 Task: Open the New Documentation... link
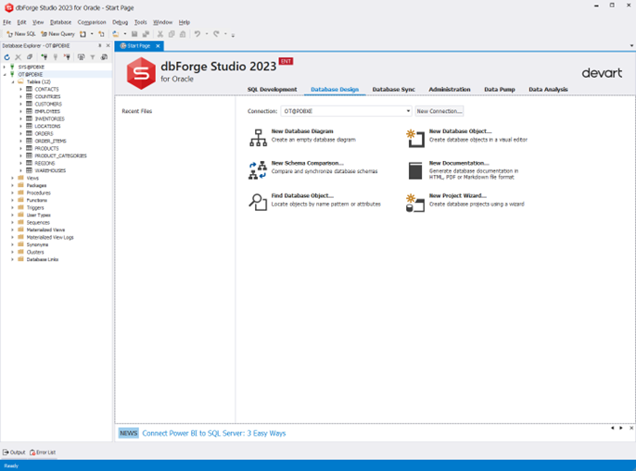(459, 163)
